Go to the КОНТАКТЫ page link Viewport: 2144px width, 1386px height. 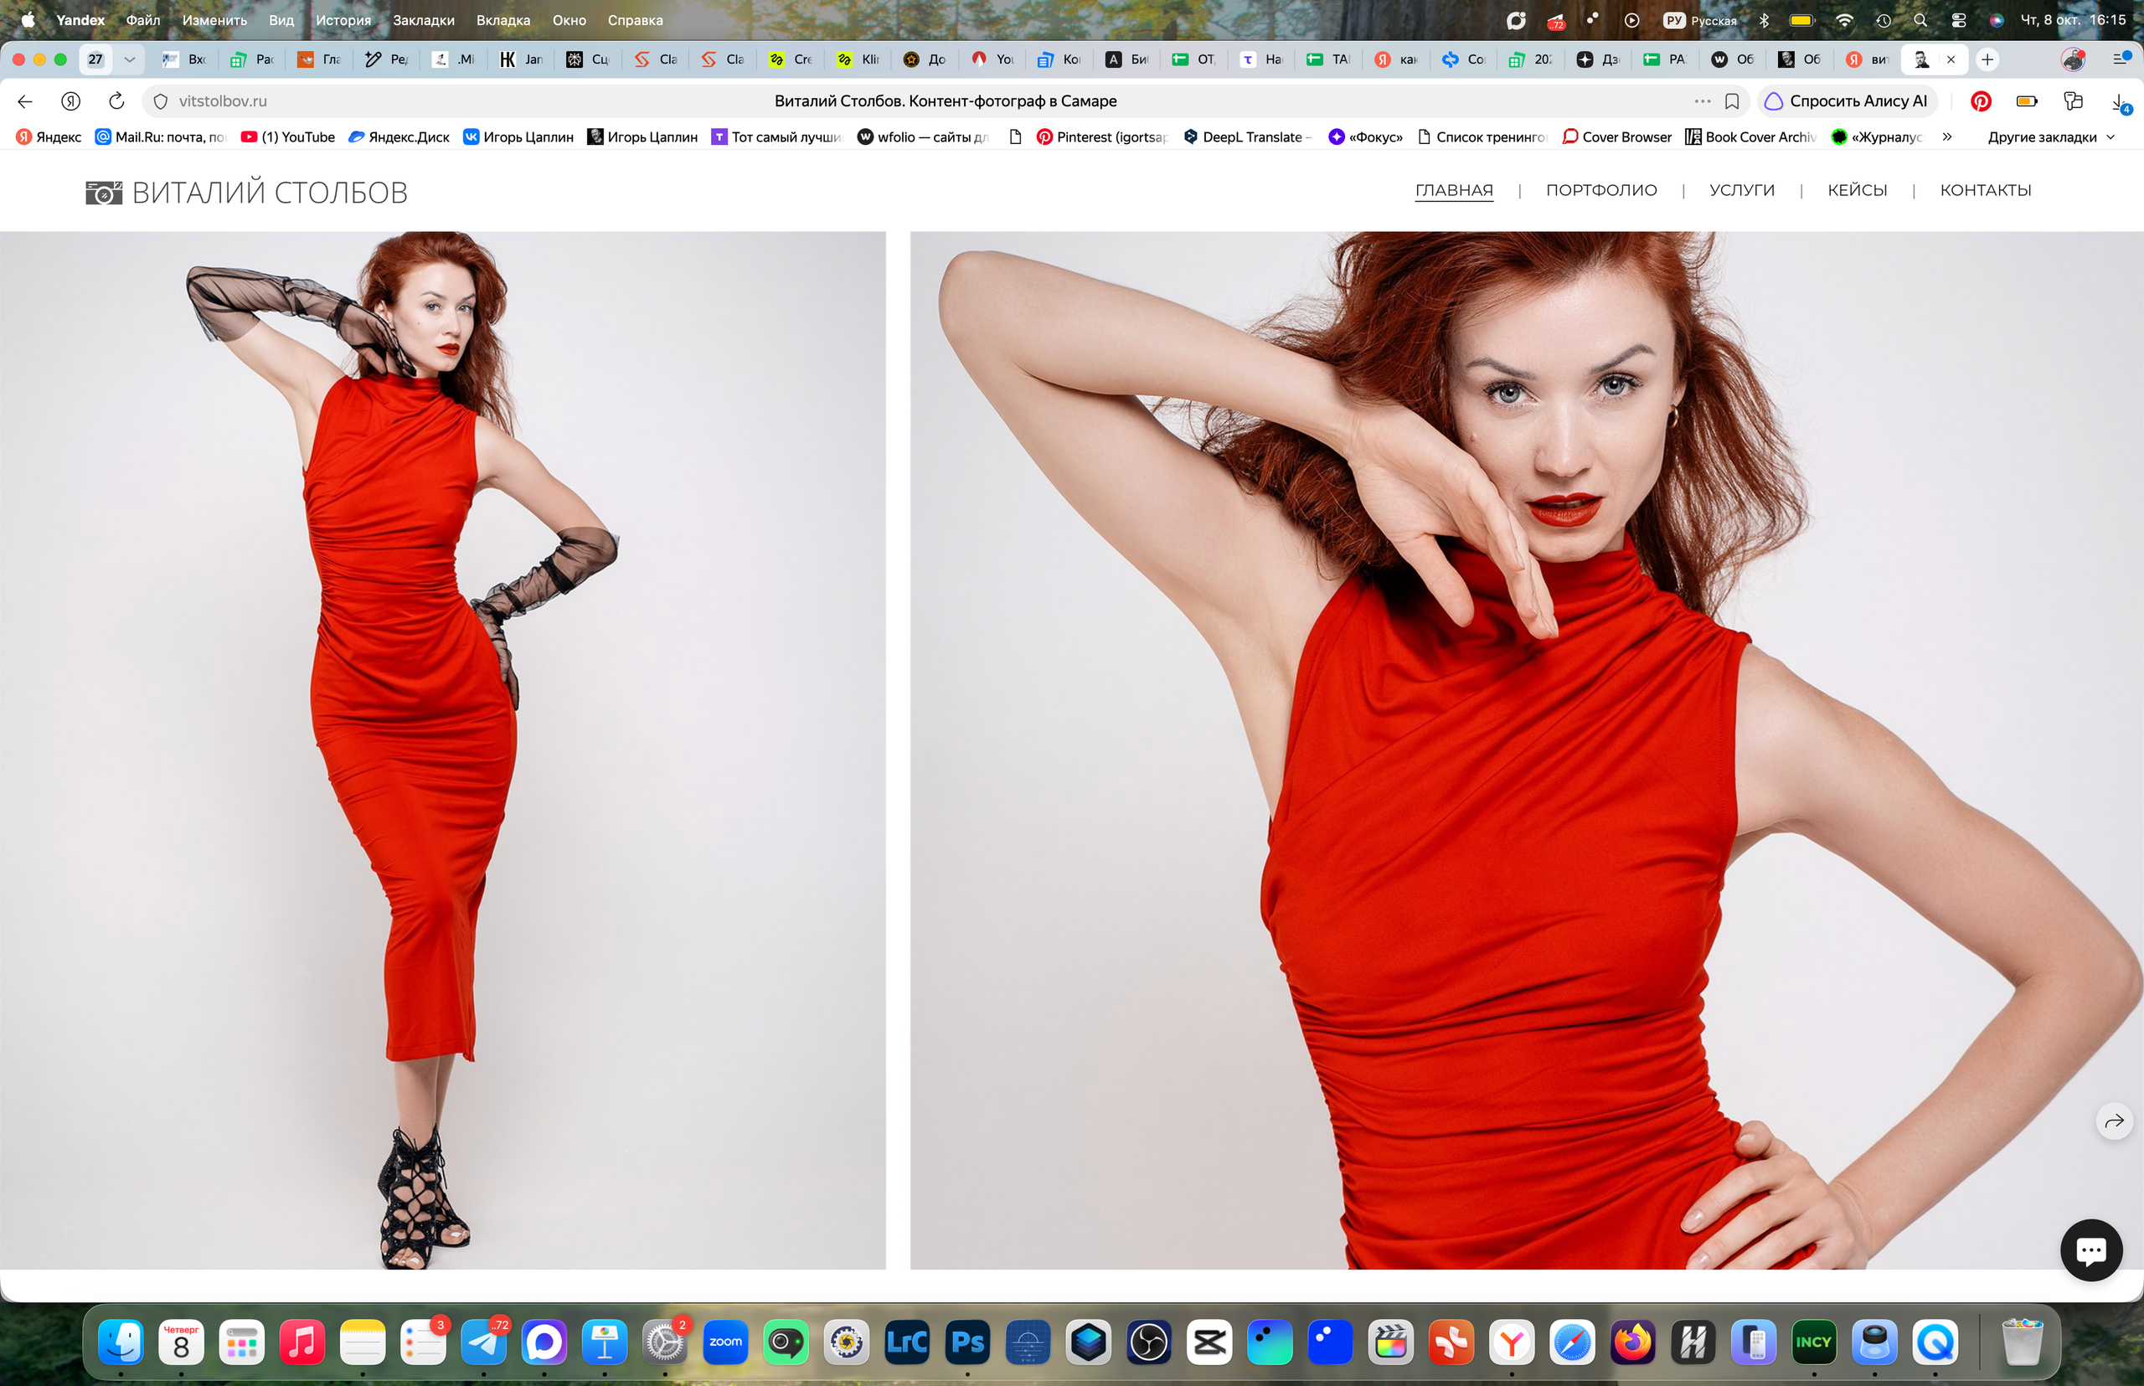pyautogui.click(x=1986, y=190)
